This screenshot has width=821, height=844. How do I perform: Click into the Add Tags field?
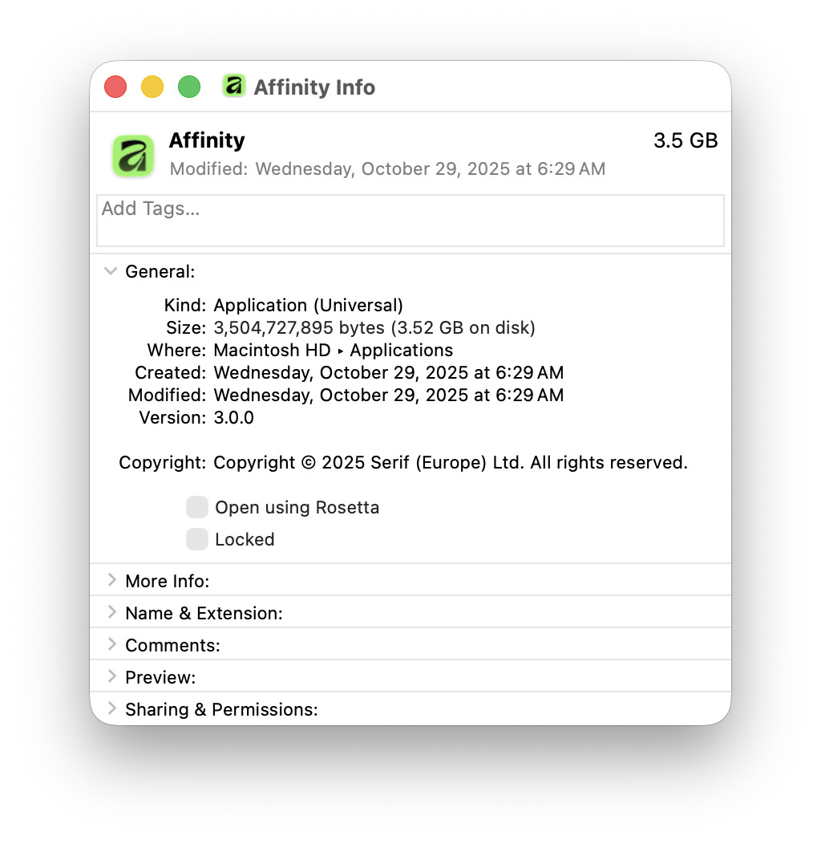[410, 220]
